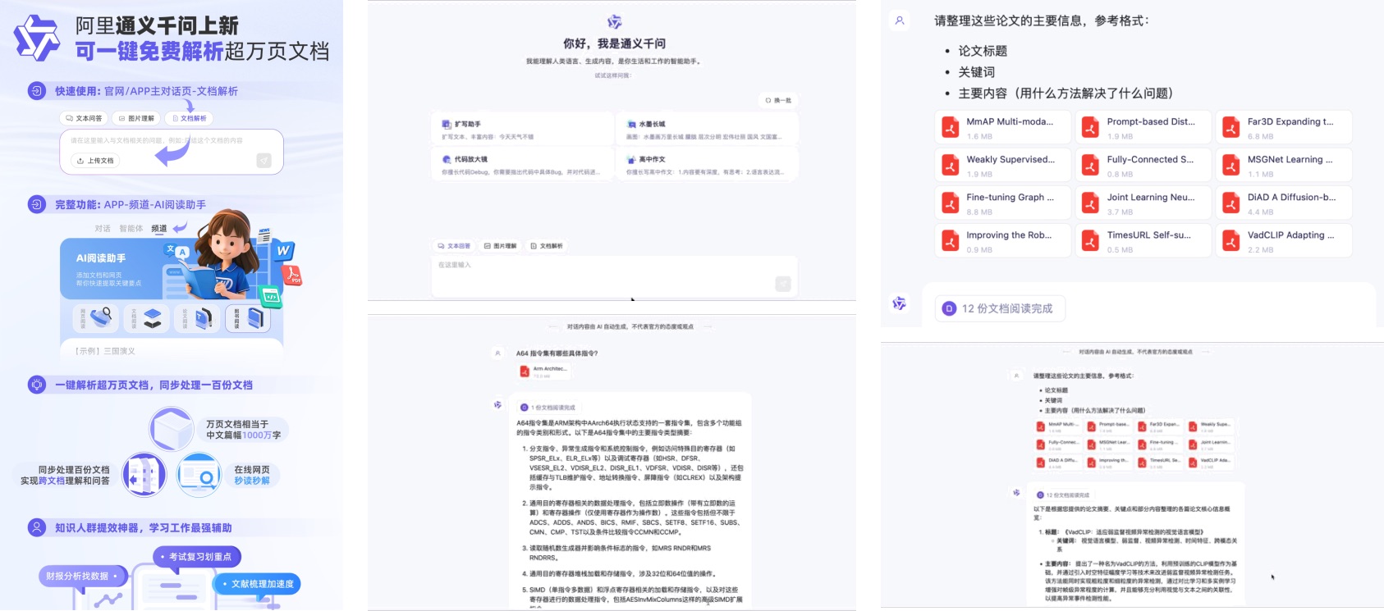Click the PDF icon of 'Arm Architec...' attachment
The width and height of the screenshot is (1384, 611).
525,372
